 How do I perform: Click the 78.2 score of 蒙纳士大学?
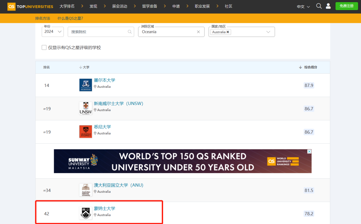(x=309, y=214)
